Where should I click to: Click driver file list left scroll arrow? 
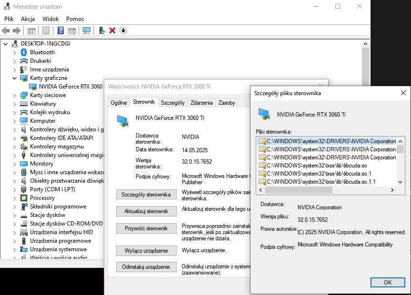[x=261, y=190]
